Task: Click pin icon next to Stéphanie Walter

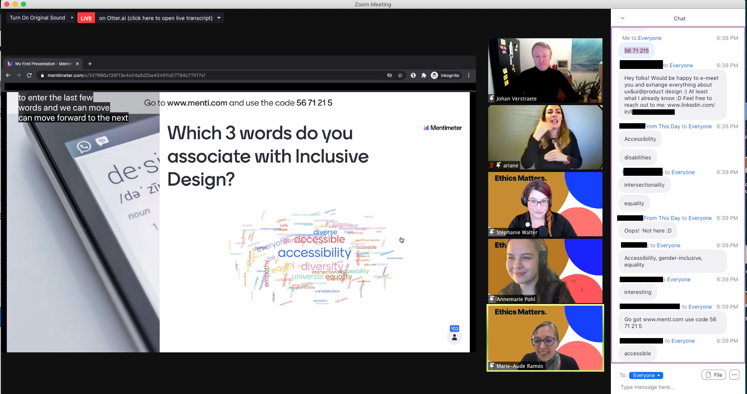Action: point(492,232)
